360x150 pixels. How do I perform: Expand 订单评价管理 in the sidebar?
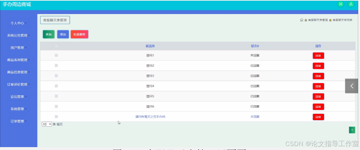click(x=18, y=85)
